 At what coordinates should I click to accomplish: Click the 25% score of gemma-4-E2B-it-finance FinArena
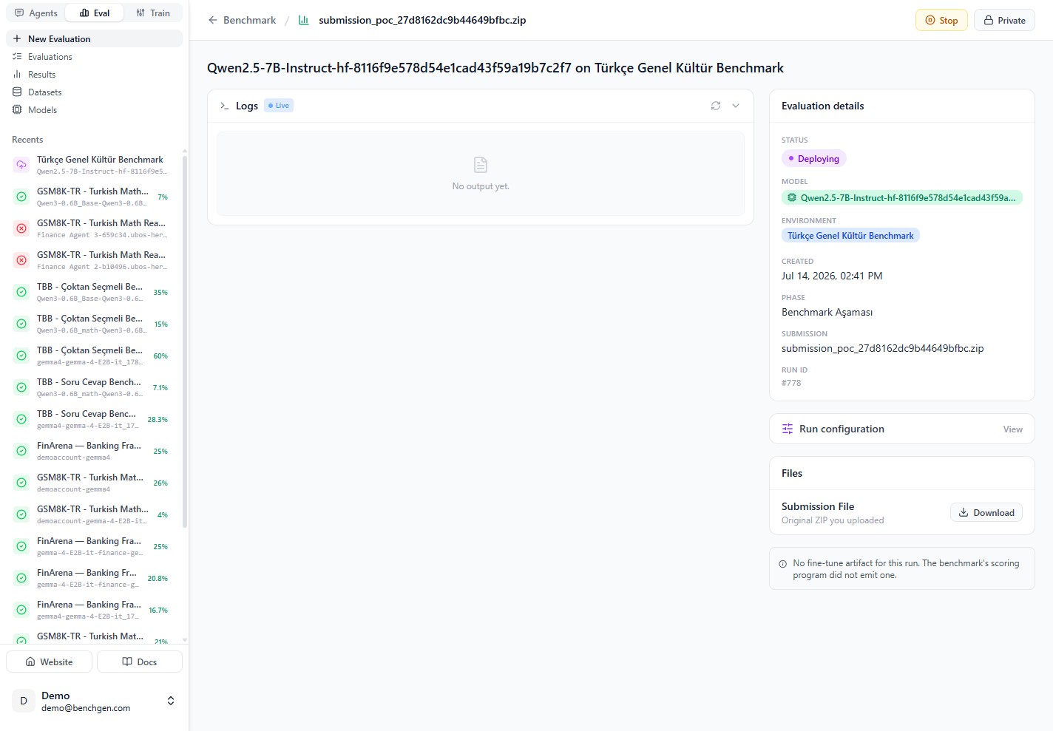point(160,547)
